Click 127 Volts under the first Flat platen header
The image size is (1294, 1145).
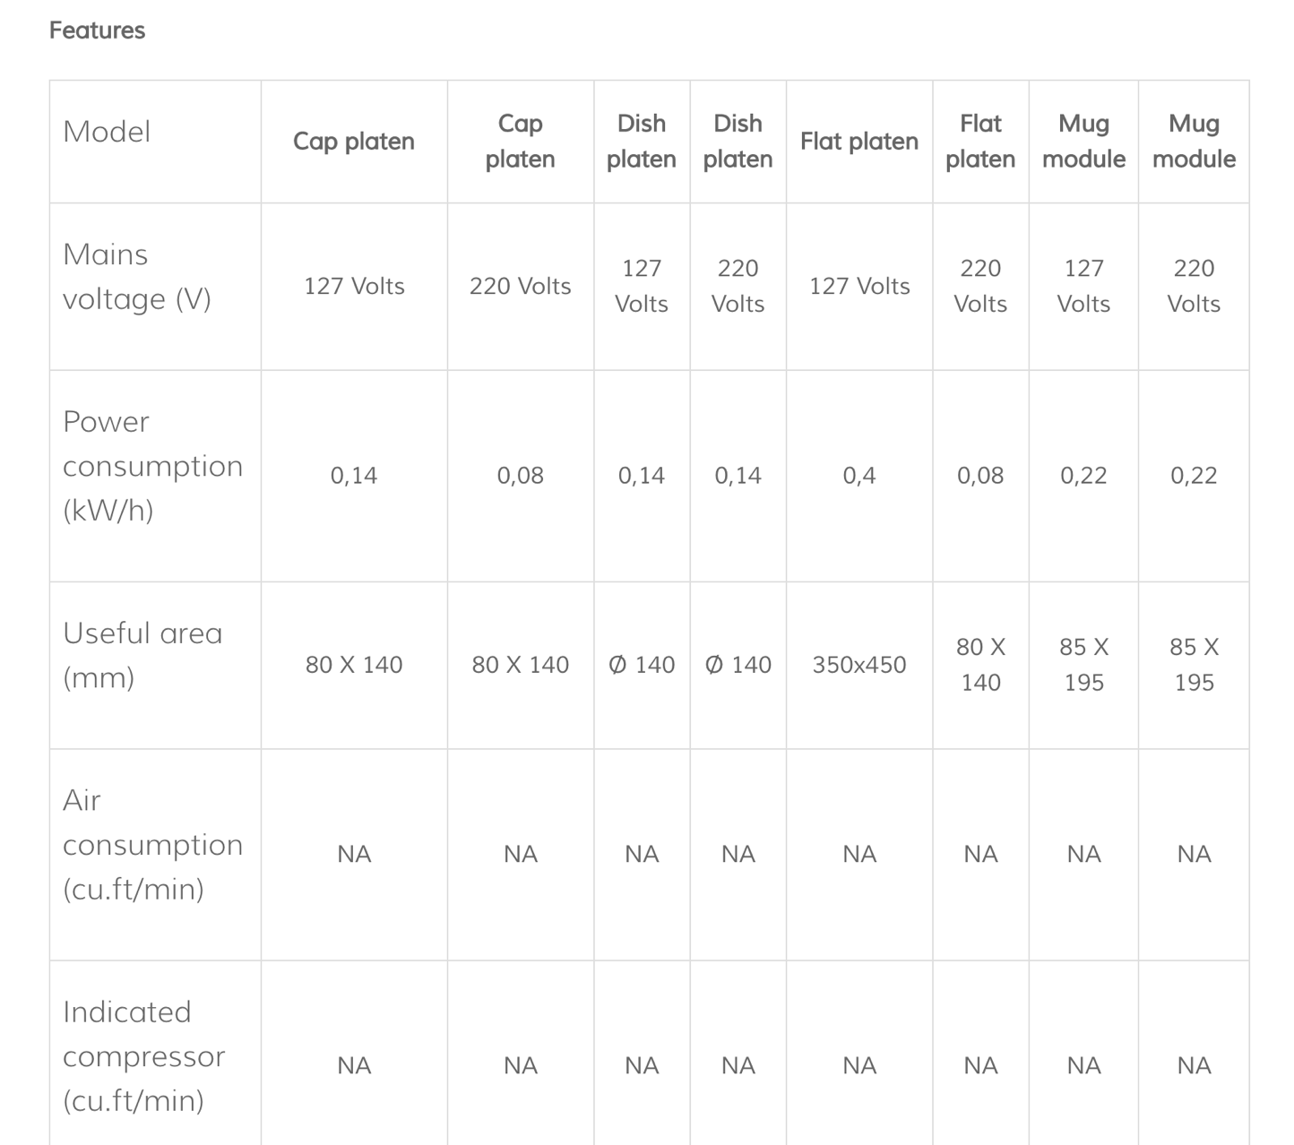pos(858,286)
